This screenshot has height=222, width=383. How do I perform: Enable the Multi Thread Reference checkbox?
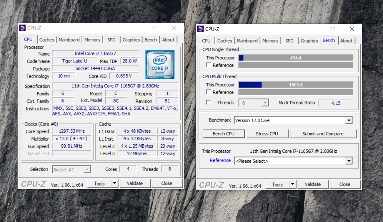click(x=208, y=92)
